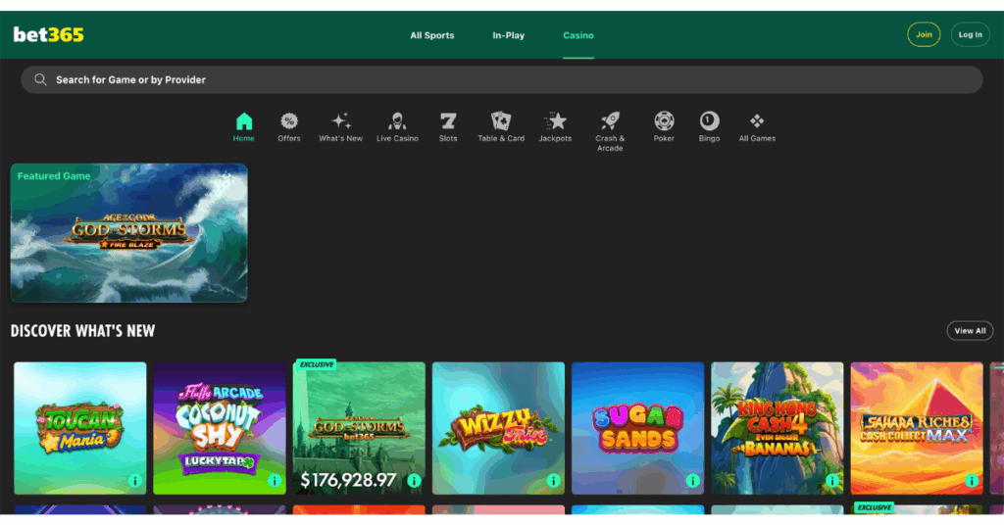The width and height of the screenshot is (1004, 525).
Task: Launch the Wizzy Trix game tile
Action: point(499,428)
